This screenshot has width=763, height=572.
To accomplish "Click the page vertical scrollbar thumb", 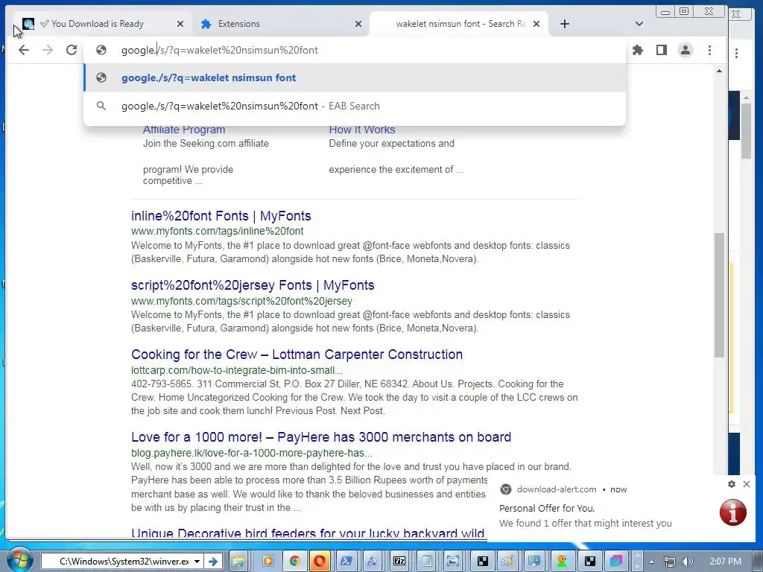I will tap(719, 295).
